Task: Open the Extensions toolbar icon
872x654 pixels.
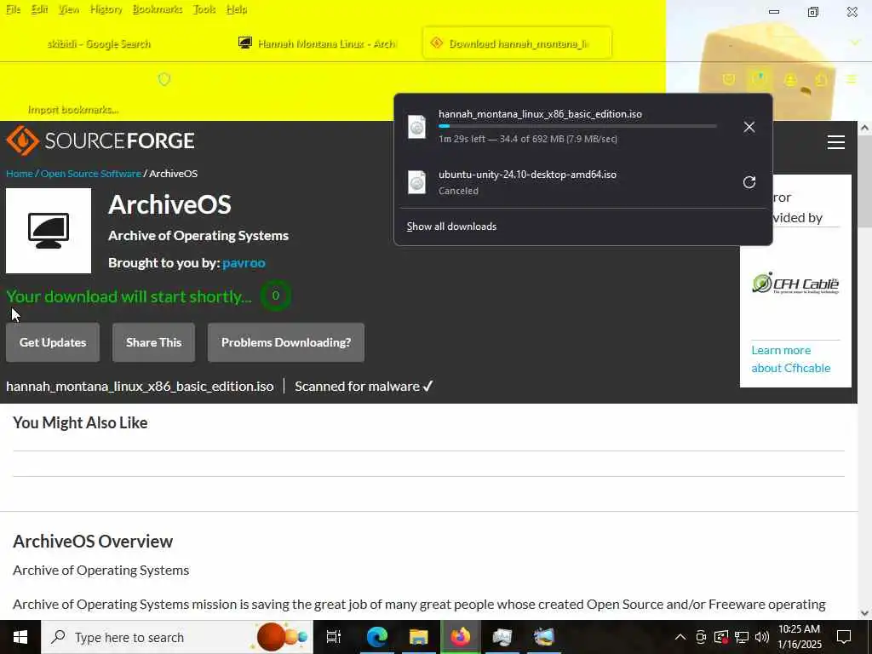Action: click(x=821, y=79)
